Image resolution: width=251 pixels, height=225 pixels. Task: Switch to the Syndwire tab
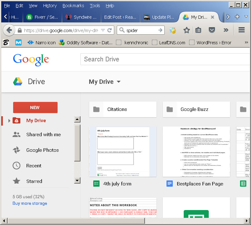point(81,17)
